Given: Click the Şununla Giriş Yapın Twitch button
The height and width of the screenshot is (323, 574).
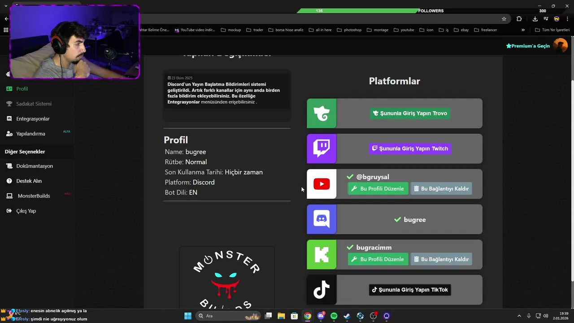Looking at the screenshot, I should pos(410,148).
